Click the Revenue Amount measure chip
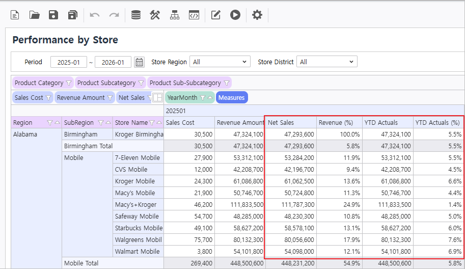Image resolution: width=465 pixels, height=269 pixels. coord(80,97)
